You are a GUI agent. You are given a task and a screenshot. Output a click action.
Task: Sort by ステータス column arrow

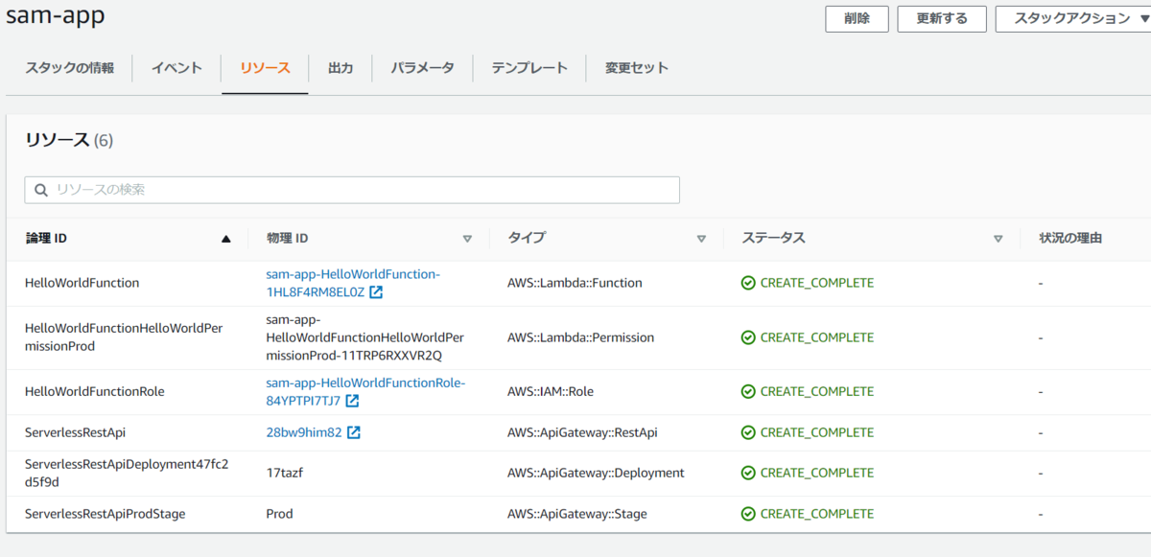[x=998, y=239]
